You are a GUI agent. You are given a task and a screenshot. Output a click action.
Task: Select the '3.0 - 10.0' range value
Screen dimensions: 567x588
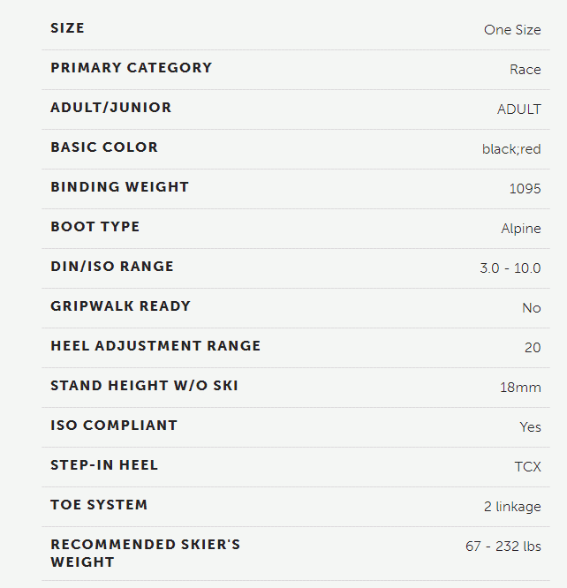pos(510,268)
